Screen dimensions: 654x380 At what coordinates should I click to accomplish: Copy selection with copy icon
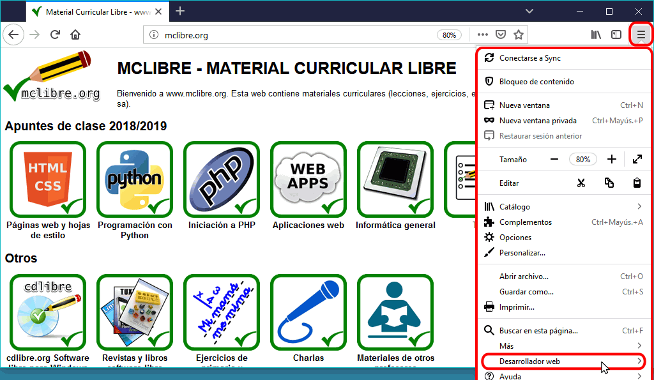click(x=609, y=183)
